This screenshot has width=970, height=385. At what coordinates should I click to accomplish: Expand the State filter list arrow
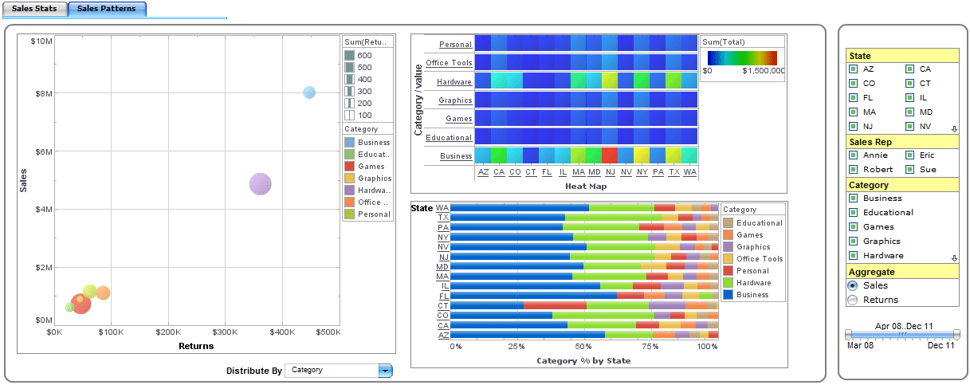point(954,129)
